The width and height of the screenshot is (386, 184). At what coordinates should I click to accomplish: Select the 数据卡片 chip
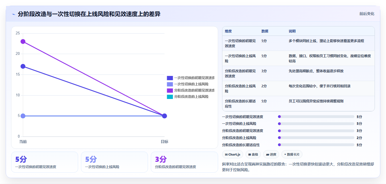[292, 154]
